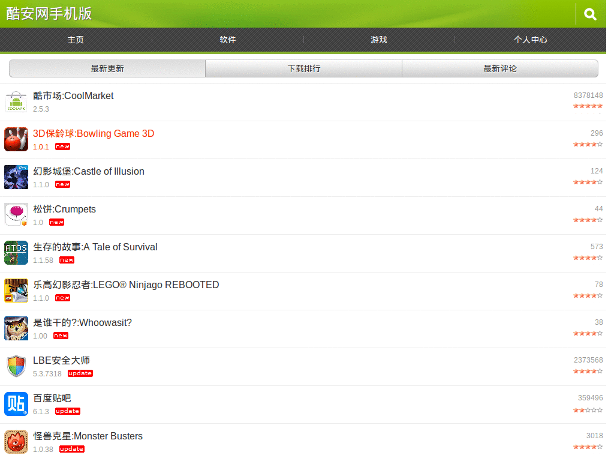Open 怪兽克星:Monster Busters title link
The width and height of the screenshot is (614, 461).
click(x=88, y=436)
